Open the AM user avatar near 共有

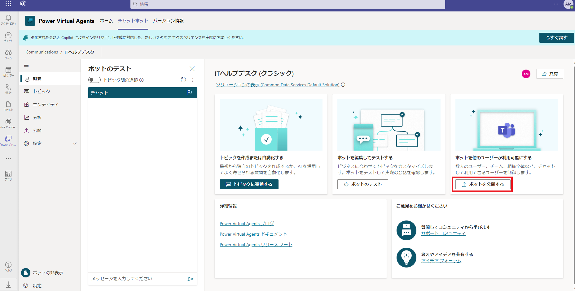526,74
